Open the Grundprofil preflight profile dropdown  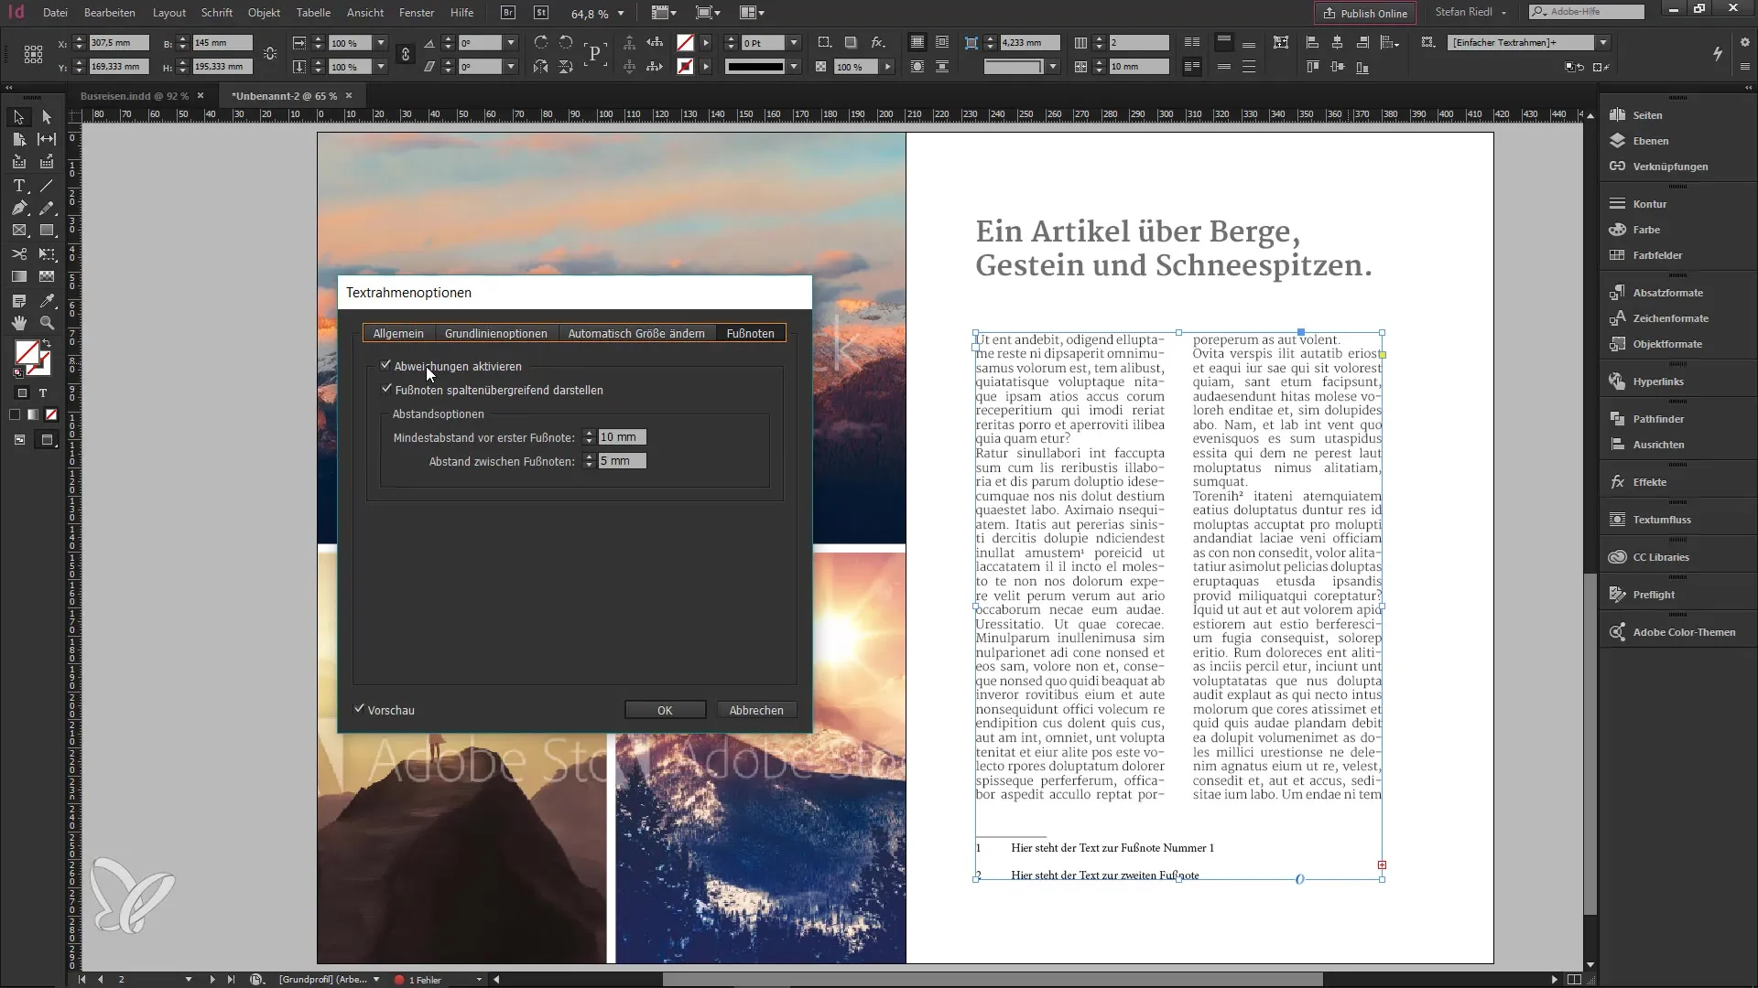coord(375,980)
